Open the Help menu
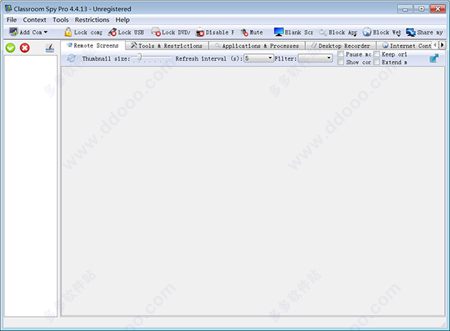The image size is (450, 331). (122, 20)
